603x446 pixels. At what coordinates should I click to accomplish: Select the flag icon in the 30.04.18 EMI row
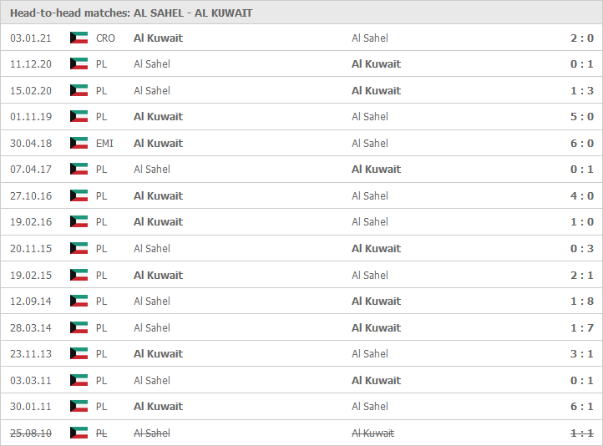[x=79, y=143]
